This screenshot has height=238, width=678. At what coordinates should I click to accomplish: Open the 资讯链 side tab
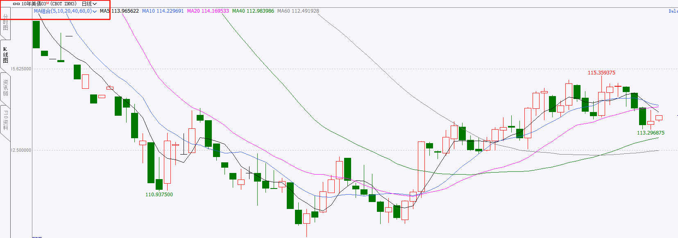point(5,88)
